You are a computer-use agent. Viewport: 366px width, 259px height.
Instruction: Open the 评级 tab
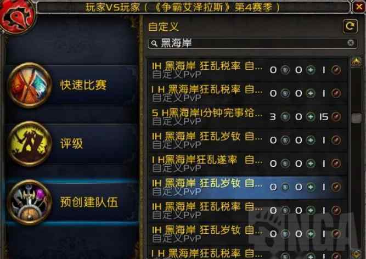click(71, 144)
